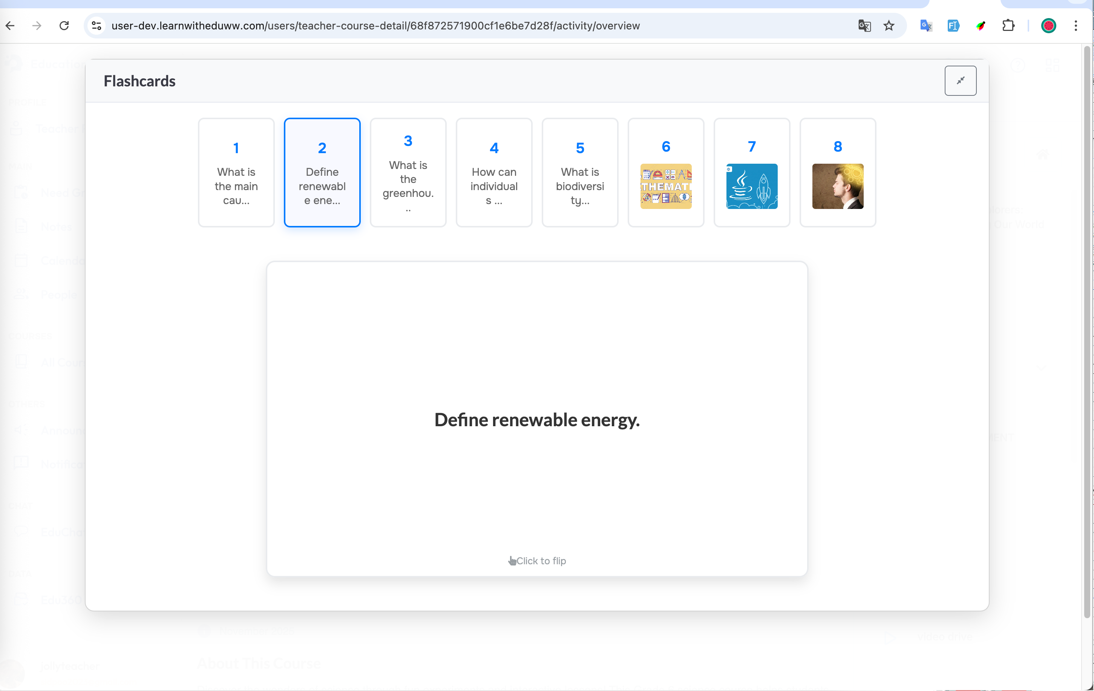Select flashcard 3 about the greenhouse
This screenshot has width=1094, height=691.
click(408, 173)
